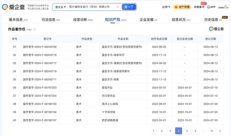This screenshot has height=136, width=231.
Task: Go to the next page arrow
Action: coord(220,131)
